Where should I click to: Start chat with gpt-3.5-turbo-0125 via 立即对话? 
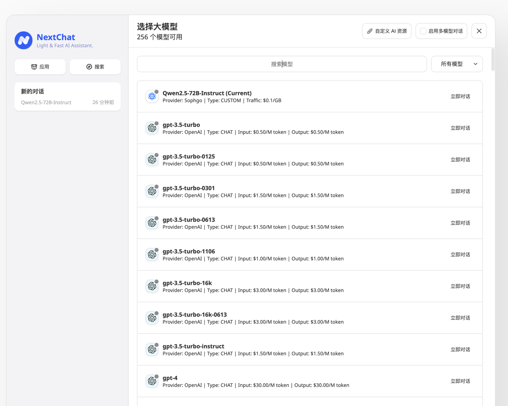[460, 160]
